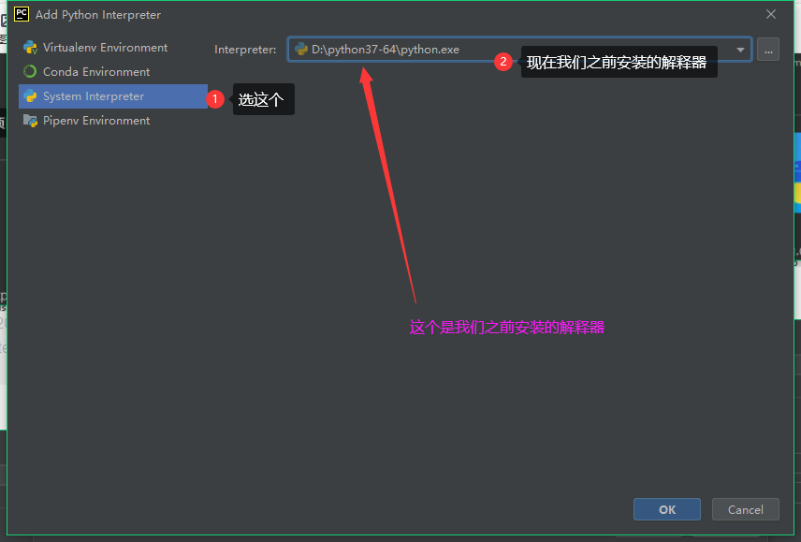The width and height of the screenshot is (801, 542).
Task: Close the Add Python Interpreter dialog
Action: [771, 14]
